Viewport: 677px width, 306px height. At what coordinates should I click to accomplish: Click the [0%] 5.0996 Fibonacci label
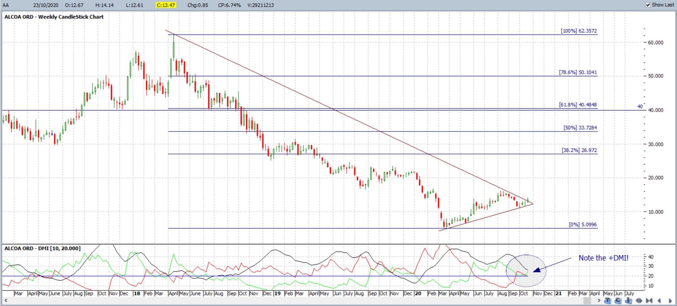pos(583,225)
